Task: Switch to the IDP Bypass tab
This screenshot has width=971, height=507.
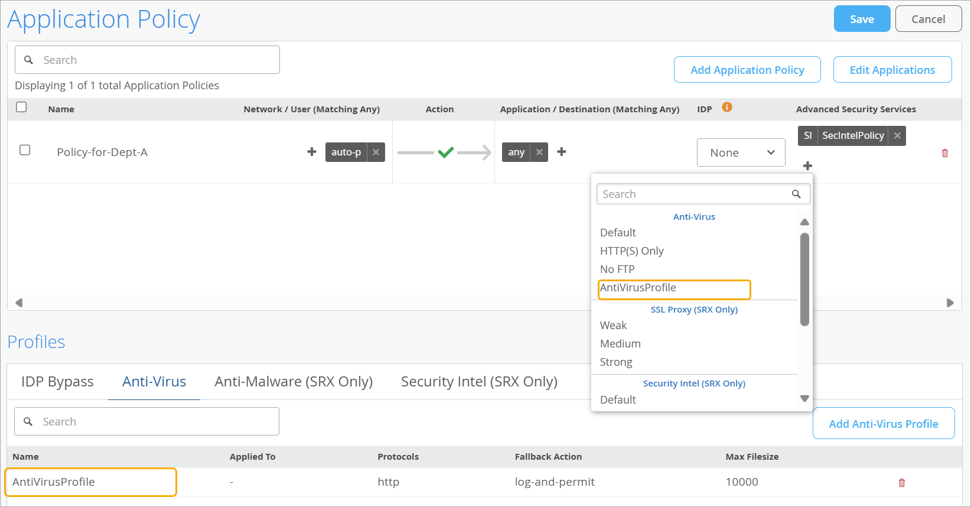Action: tap(57, 382)
